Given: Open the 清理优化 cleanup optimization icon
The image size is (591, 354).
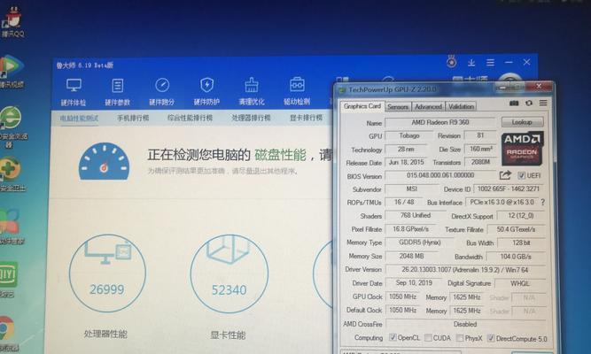Looking at the screenshot, I should (252, 91).
